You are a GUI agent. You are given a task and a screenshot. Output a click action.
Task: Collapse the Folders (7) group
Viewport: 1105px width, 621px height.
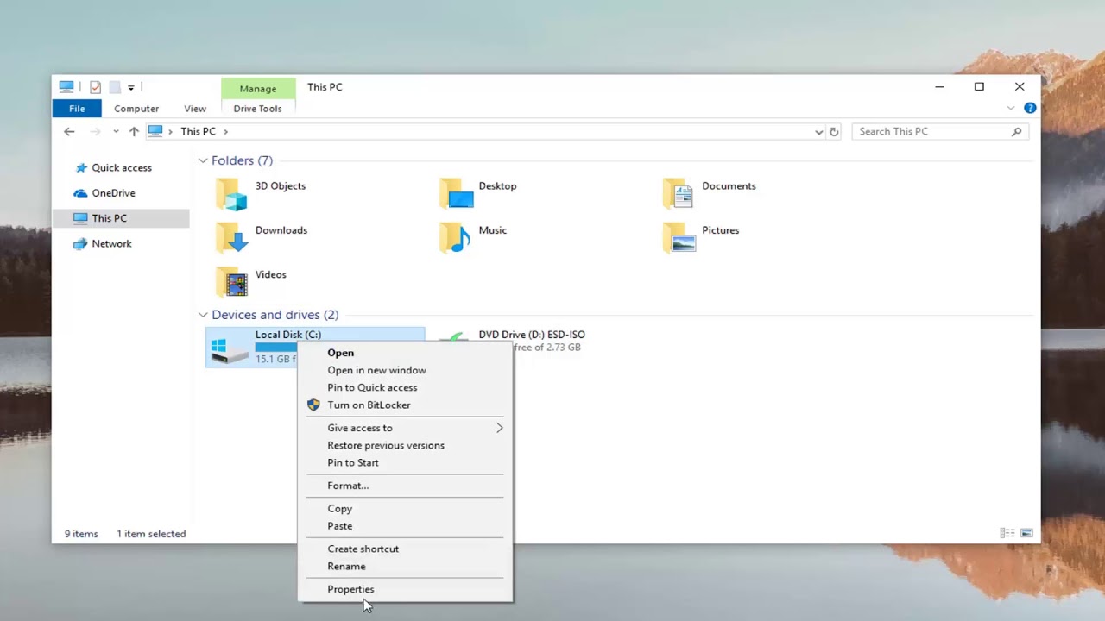(x=203, y=160)
